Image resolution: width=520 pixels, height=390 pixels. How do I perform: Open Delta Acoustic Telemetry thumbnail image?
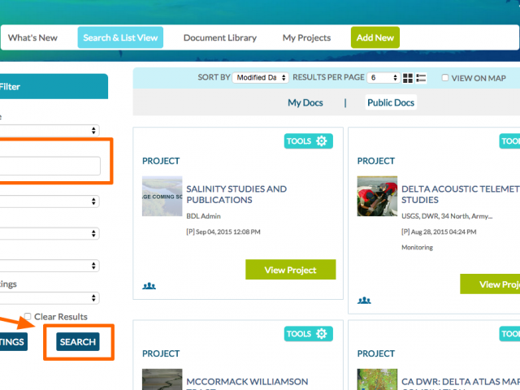(377, 196)
